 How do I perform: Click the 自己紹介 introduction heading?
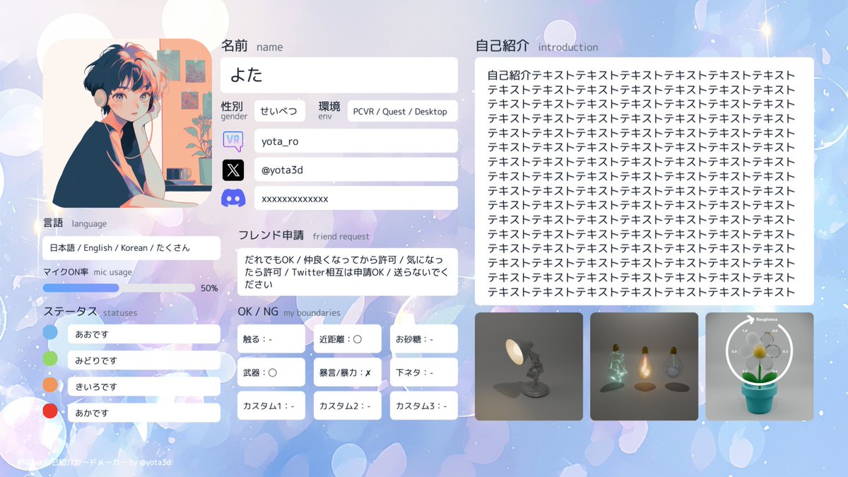click(x=537, y=47)
